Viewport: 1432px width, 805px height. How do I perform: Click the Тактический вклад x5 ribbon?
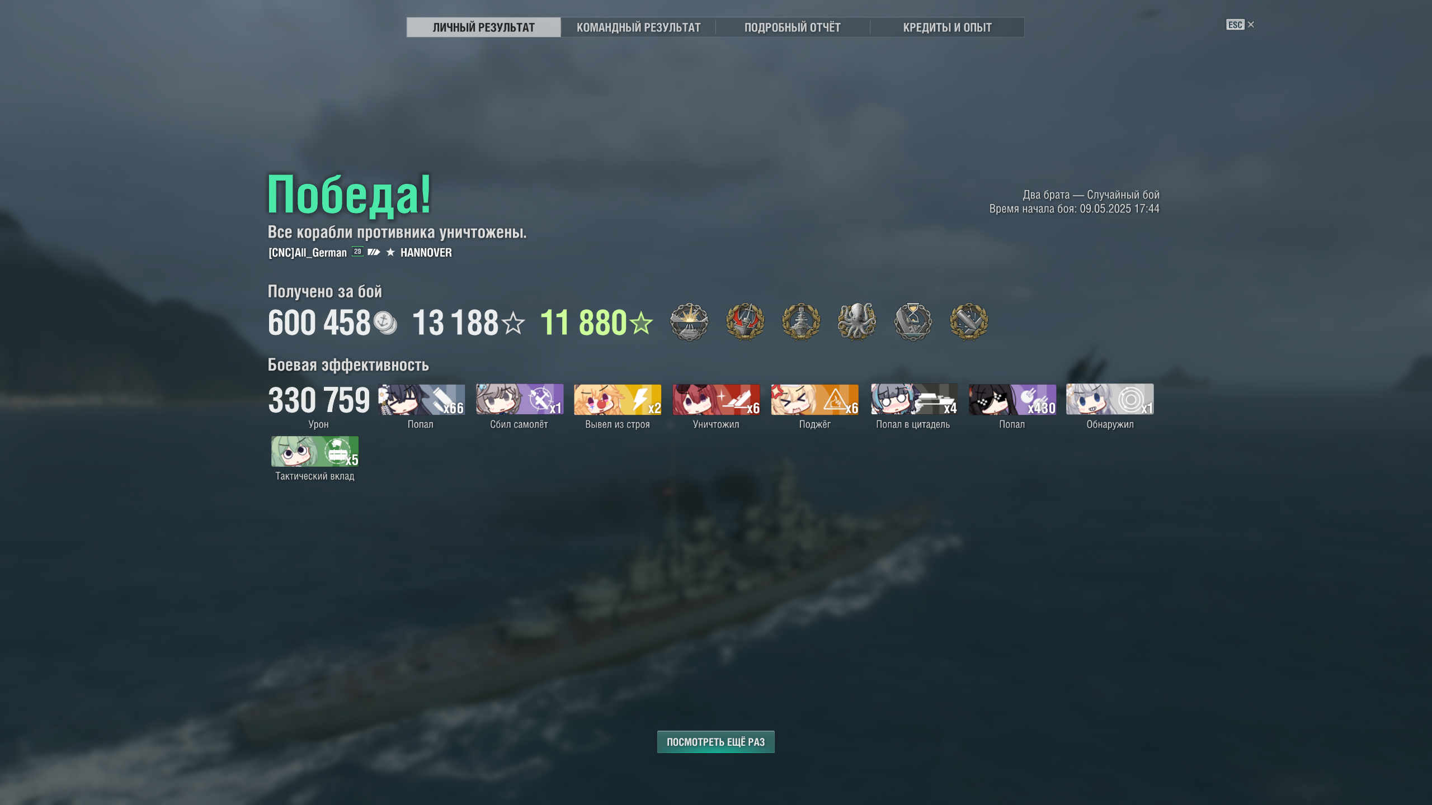pos(315,451)
